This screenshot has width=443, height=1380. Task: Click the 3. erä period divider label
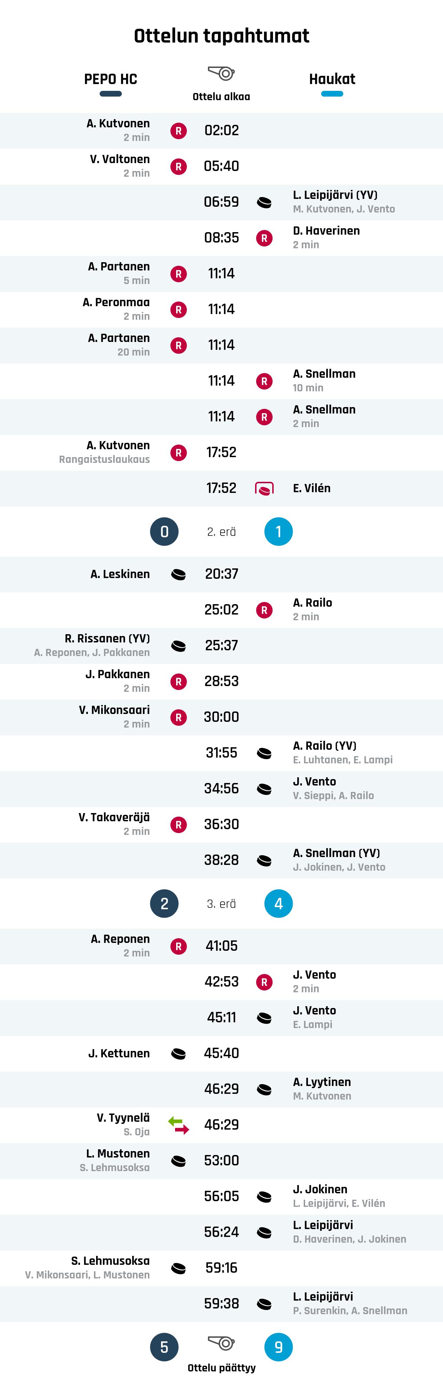pos(221,904)
